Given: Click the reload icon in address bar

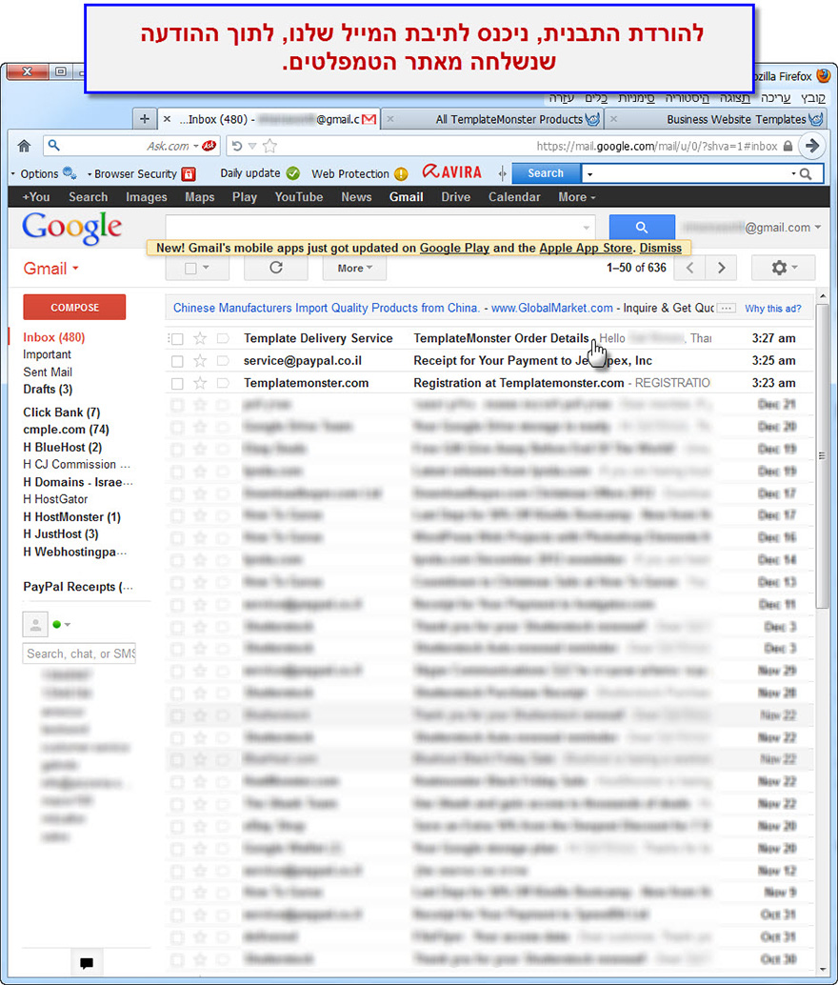Looking at the screenshot, I should [237, 147].
